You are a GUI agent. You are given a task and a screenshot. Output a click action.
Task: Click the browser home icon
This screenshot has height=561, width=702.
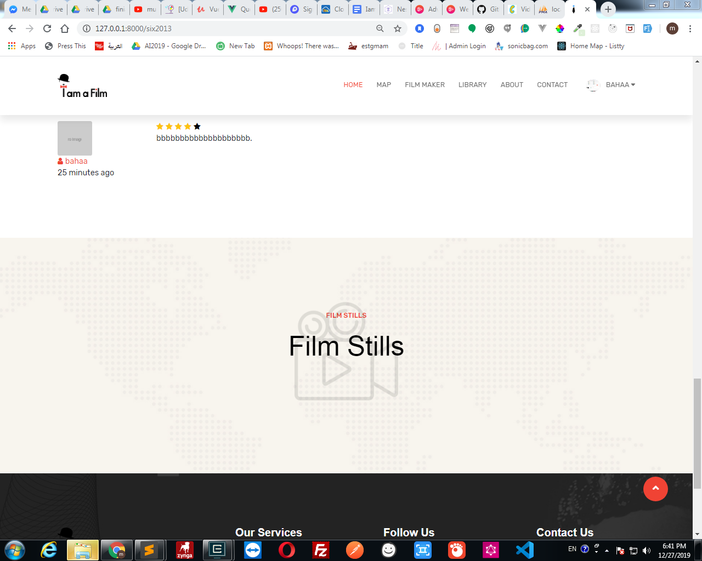pos(65,28)
